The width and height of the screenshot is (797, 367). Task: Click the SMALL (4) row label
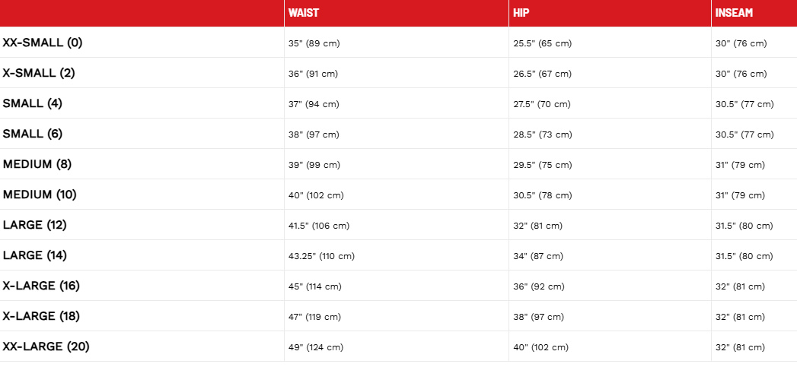pyautogui.click(x=32, y=103)
